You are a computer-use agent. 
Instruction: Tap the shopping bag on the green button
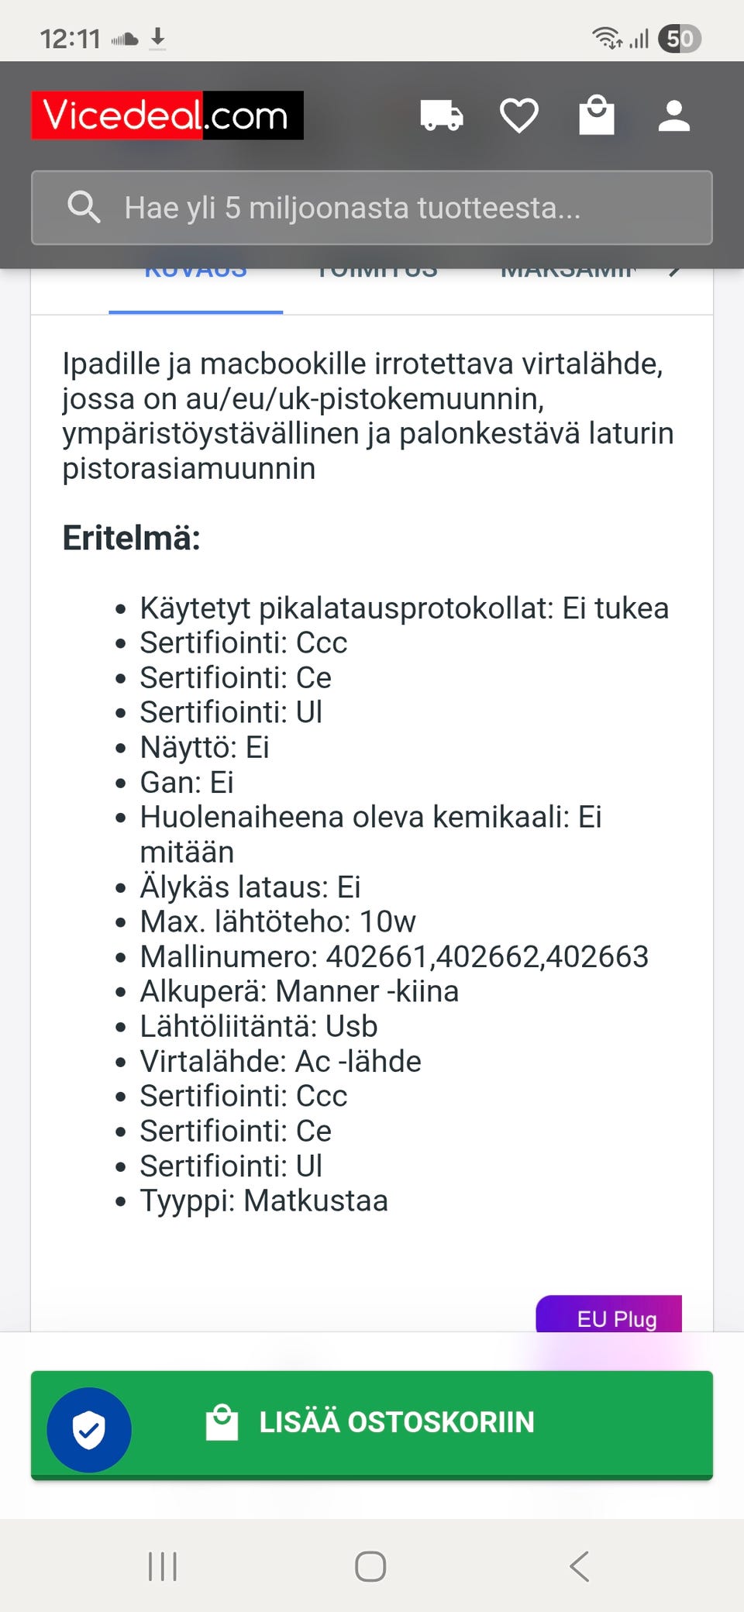222,1421
